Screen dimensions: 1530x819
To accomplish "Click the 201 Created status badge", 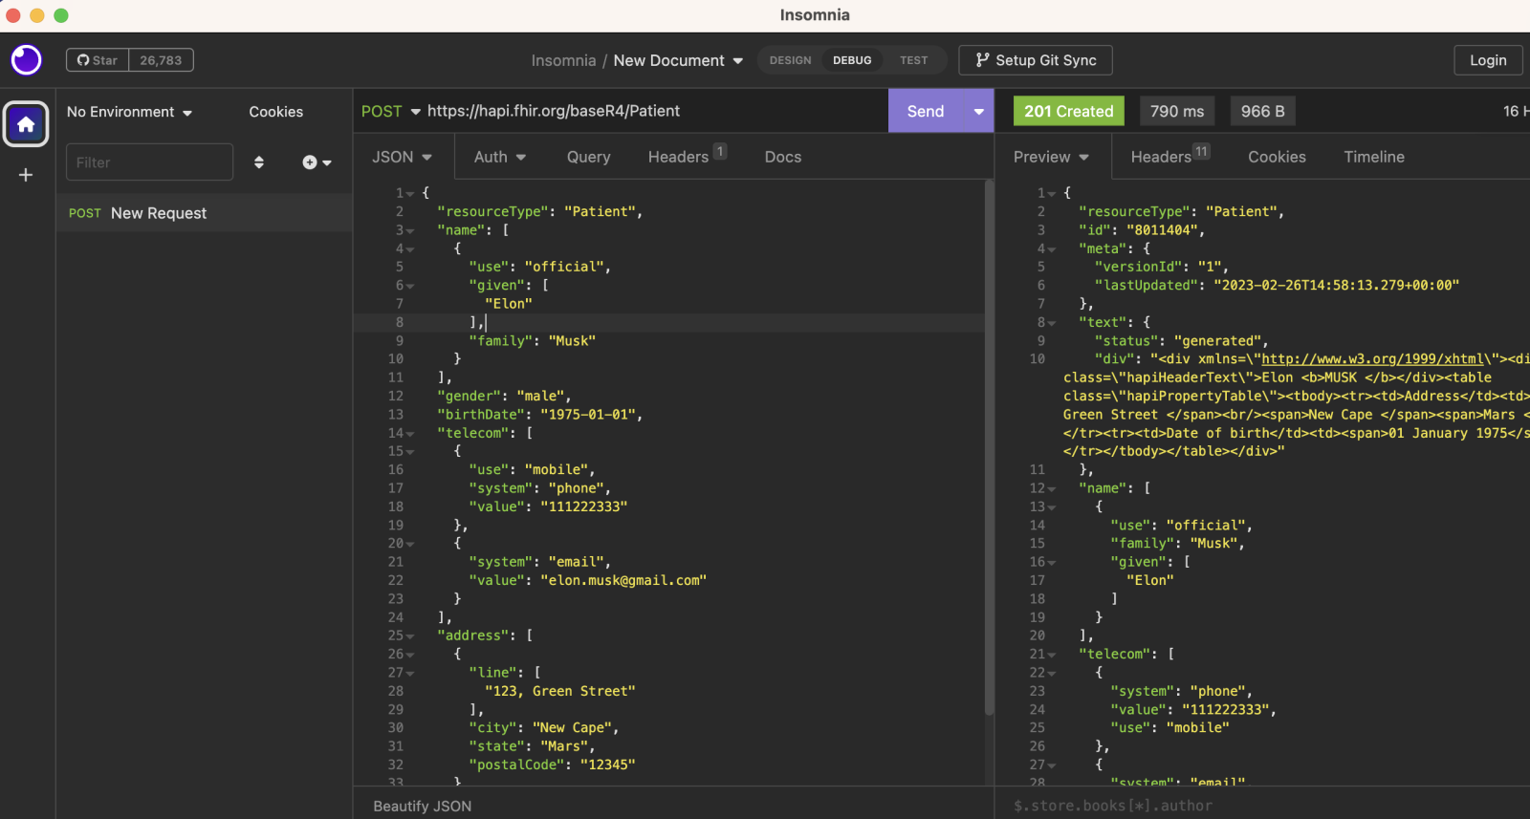I will tap(1069, 111).
